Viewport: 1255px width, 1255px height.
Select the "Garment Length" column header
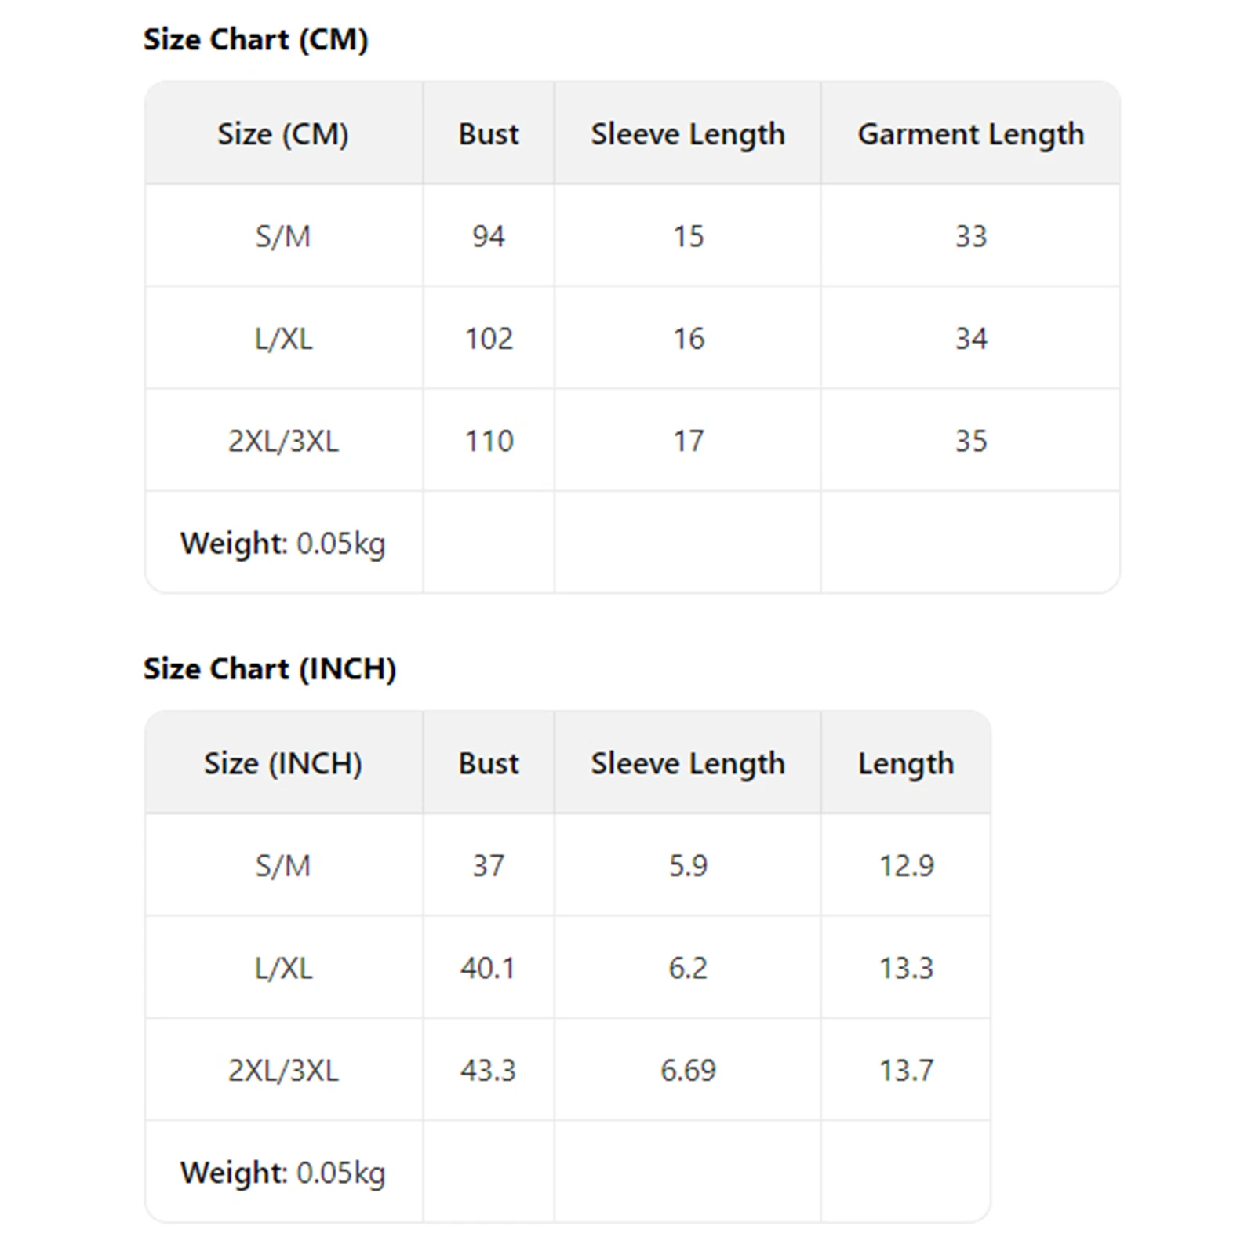970,134
